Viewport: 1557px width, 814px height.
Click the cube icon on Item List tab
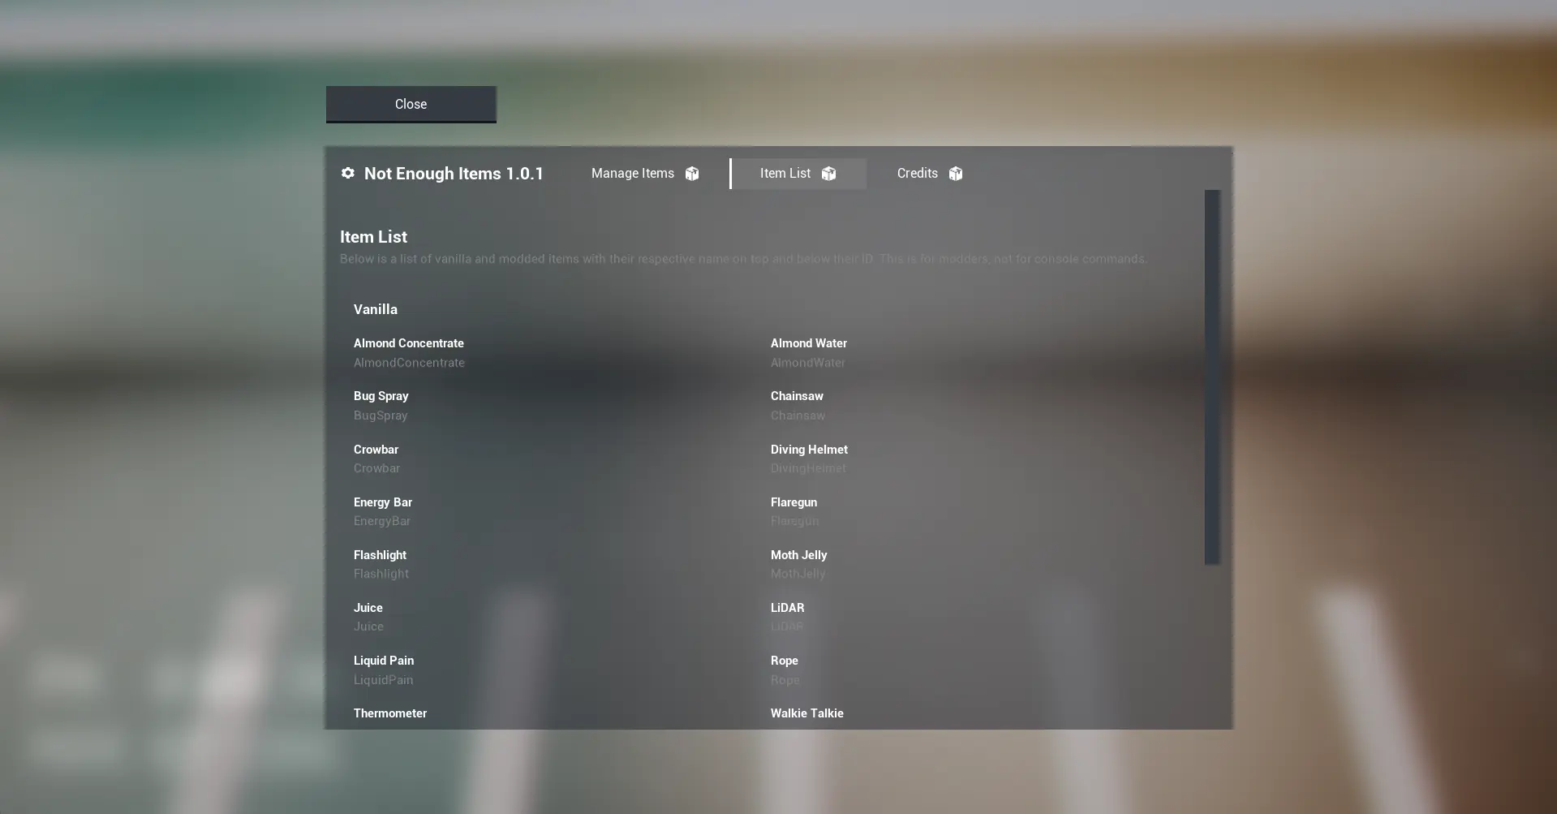[828, 174]
